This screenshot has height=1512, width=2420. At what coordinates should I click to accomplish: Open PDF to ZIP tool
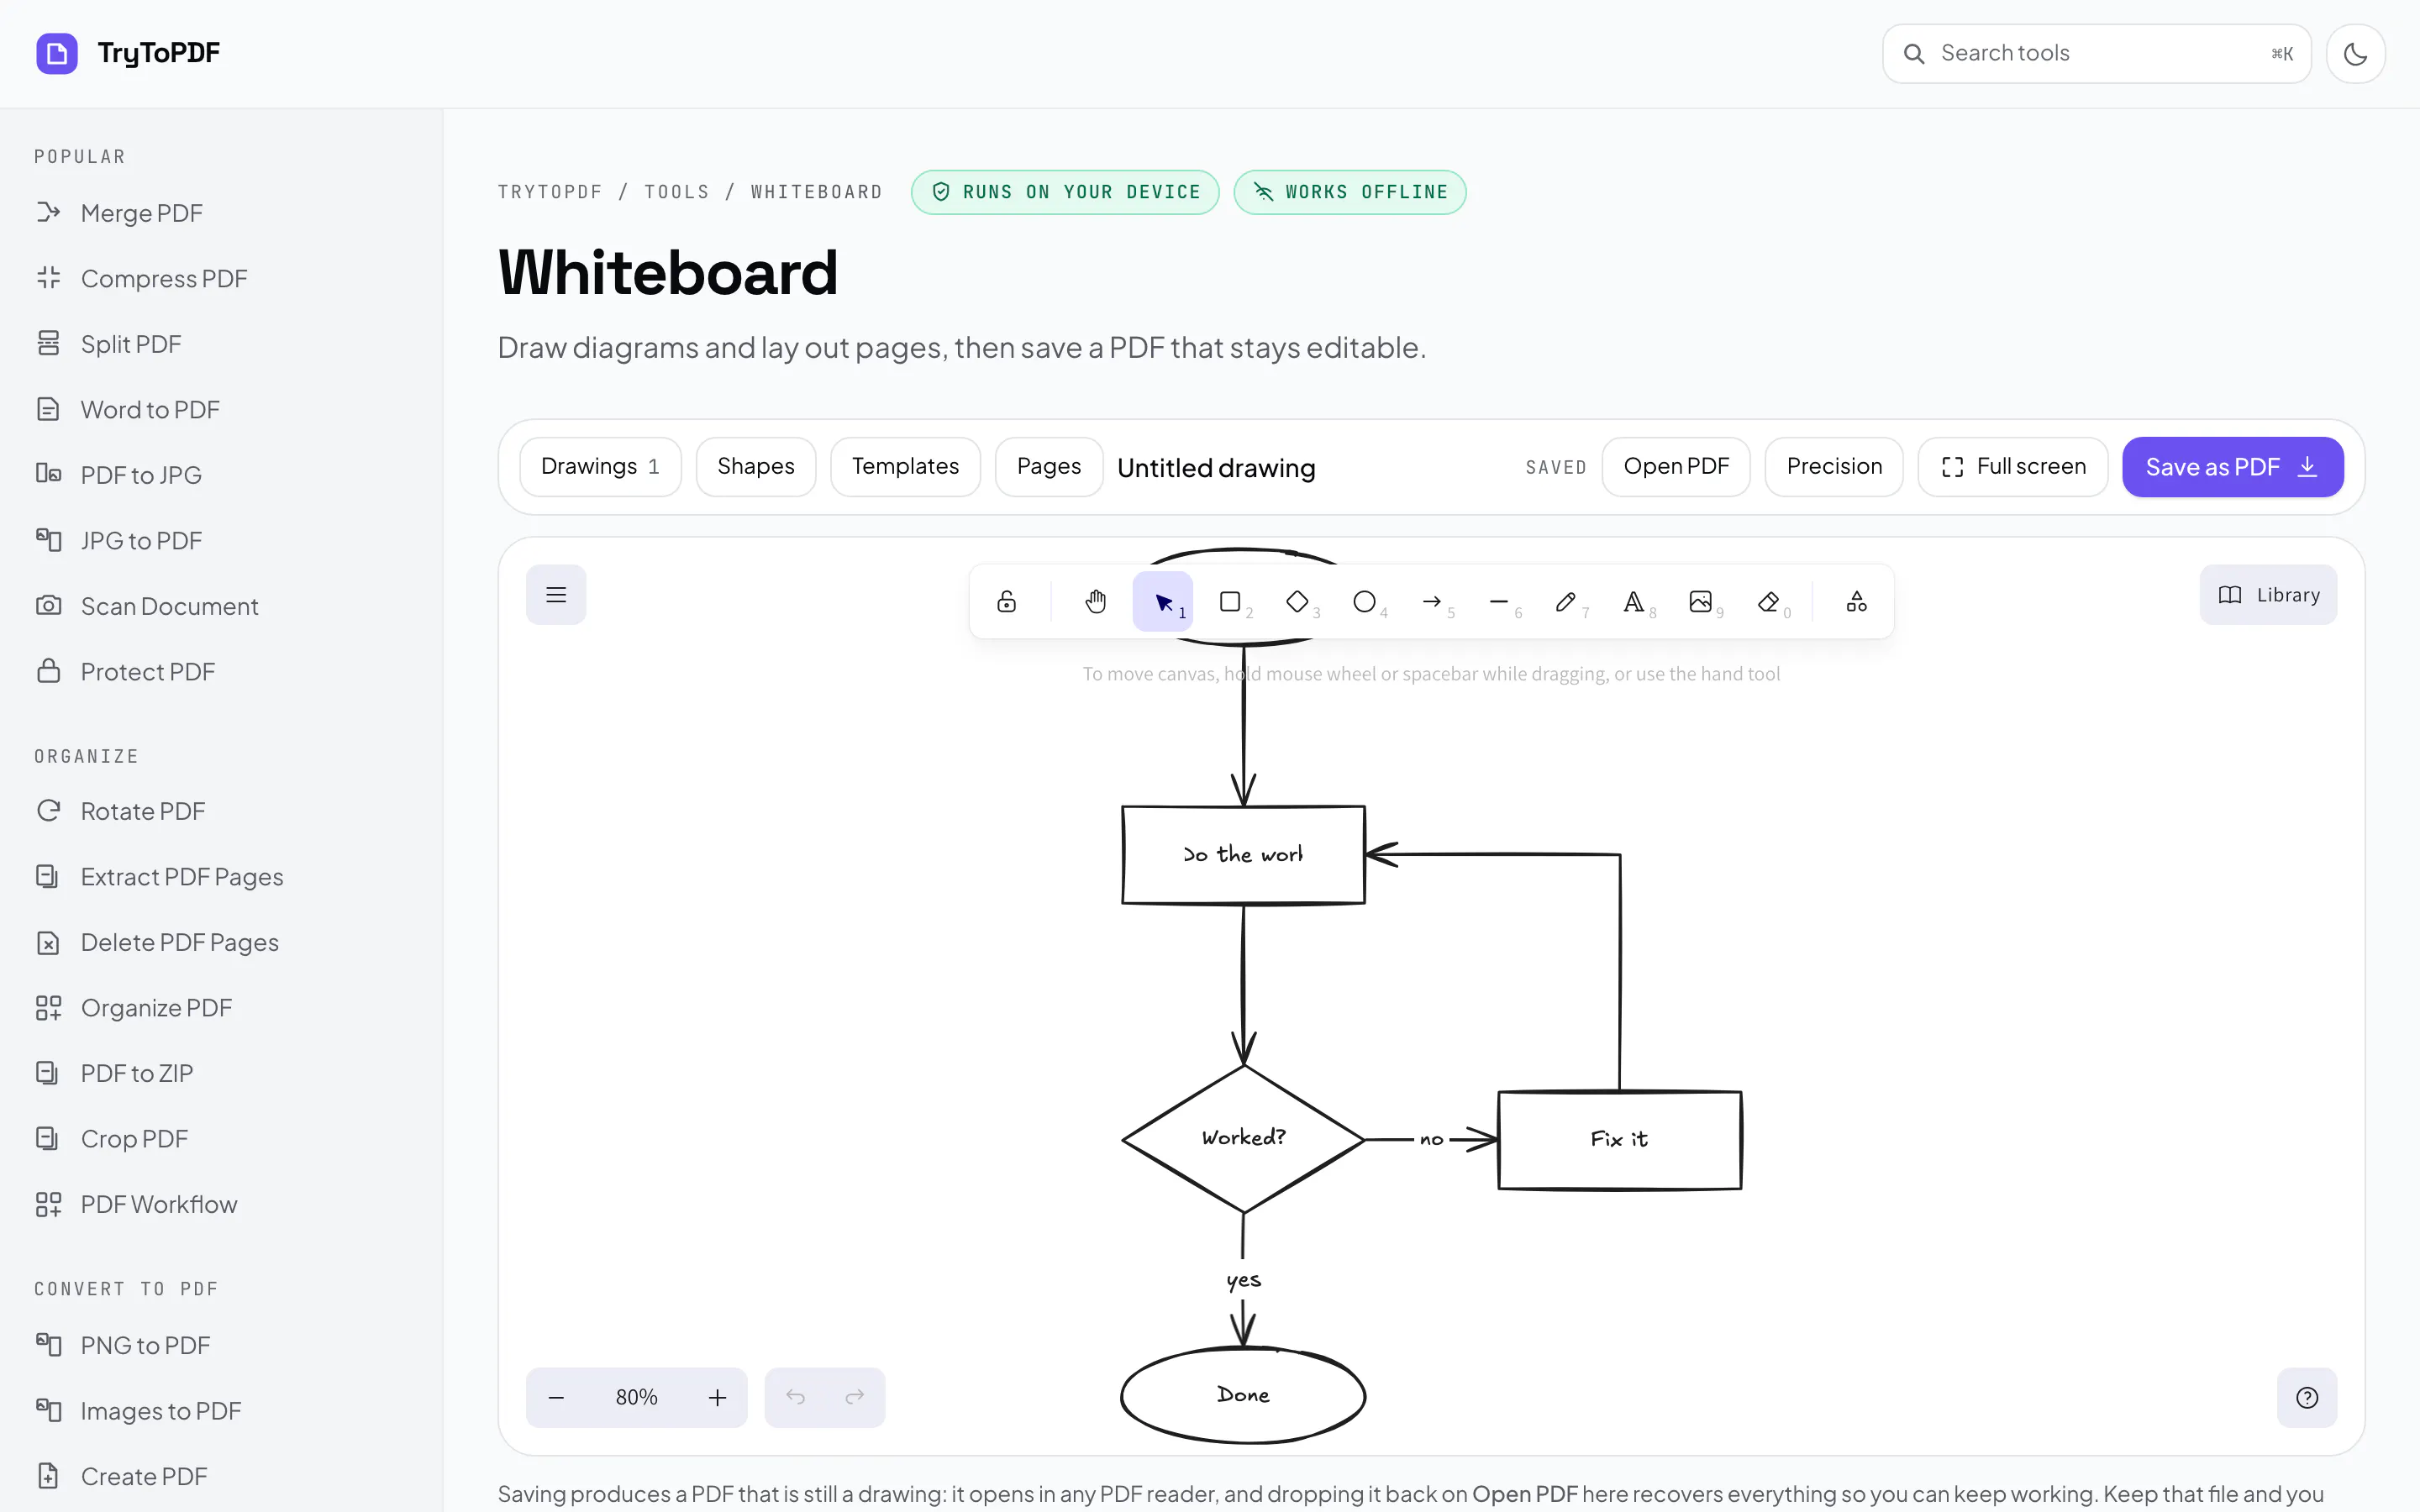[220, 1073]
